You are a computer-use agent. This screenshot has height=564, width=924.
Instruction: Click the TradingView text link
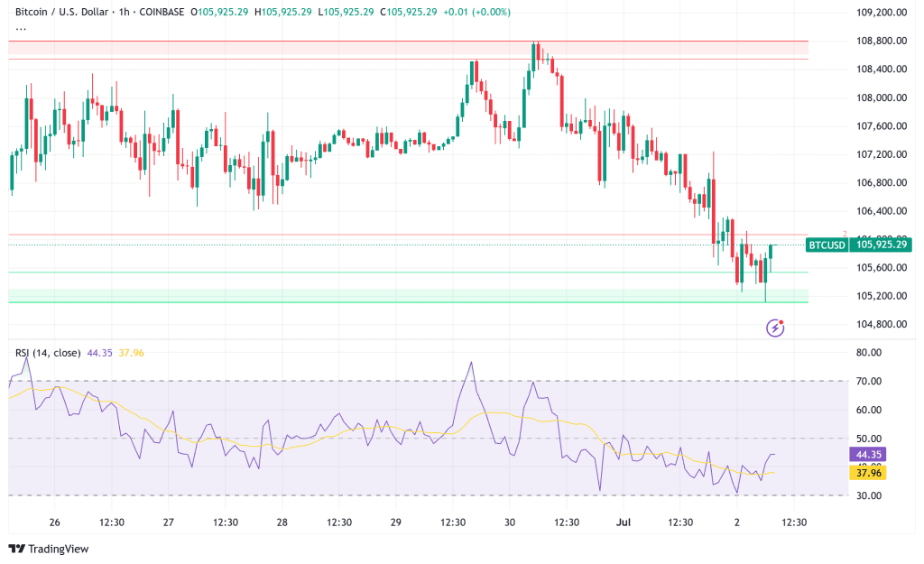tap(58, 549)
